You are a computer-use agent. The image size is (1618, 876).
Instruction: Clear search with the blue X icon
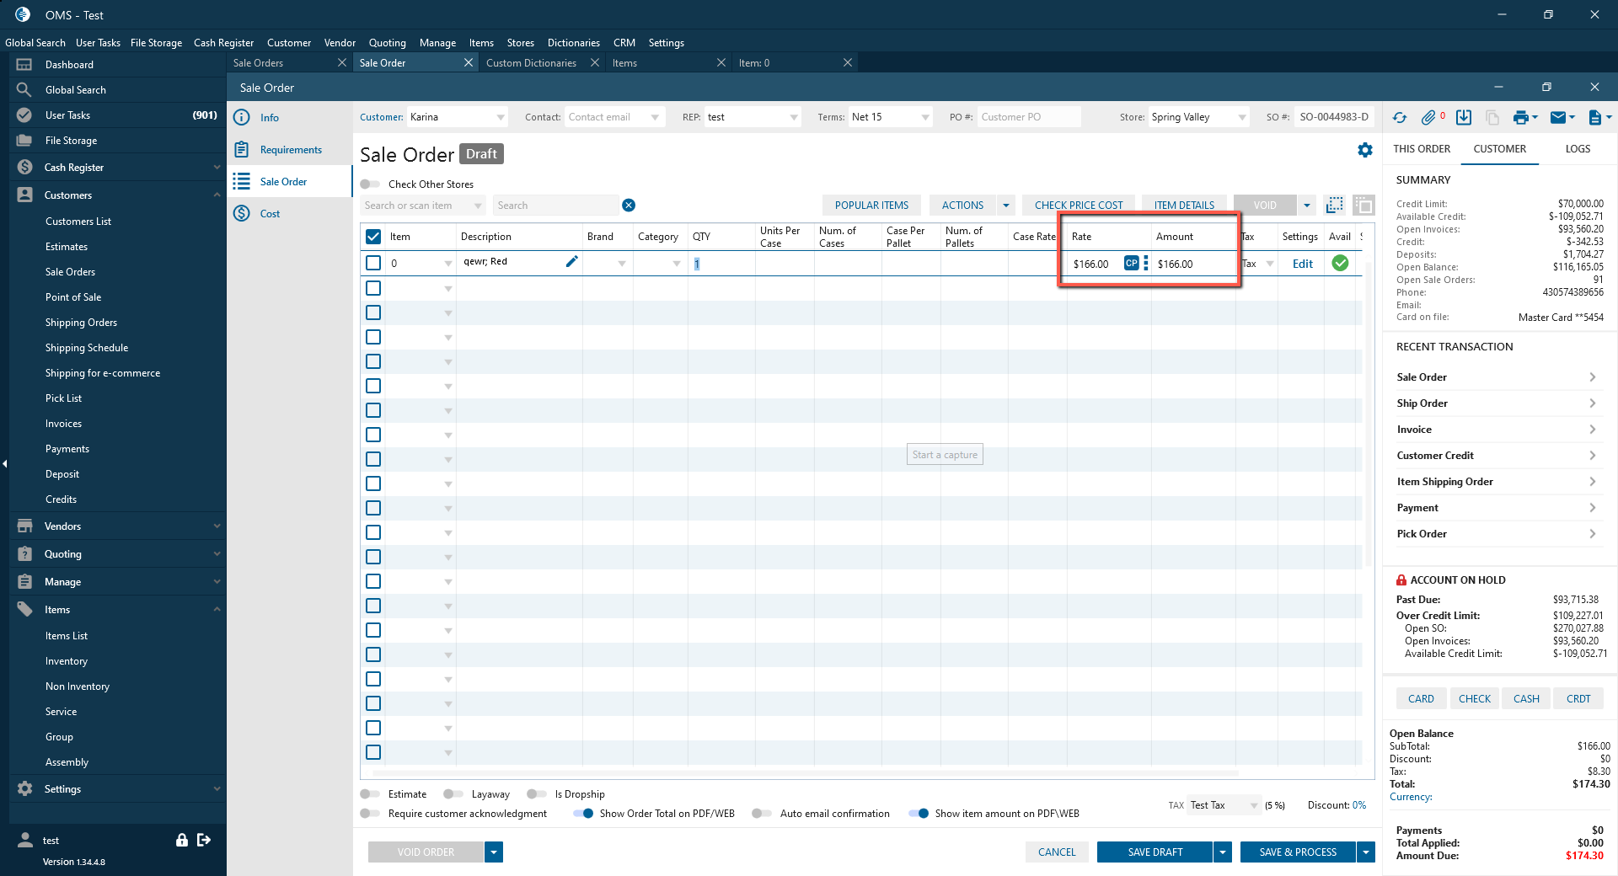pos(629,206)
